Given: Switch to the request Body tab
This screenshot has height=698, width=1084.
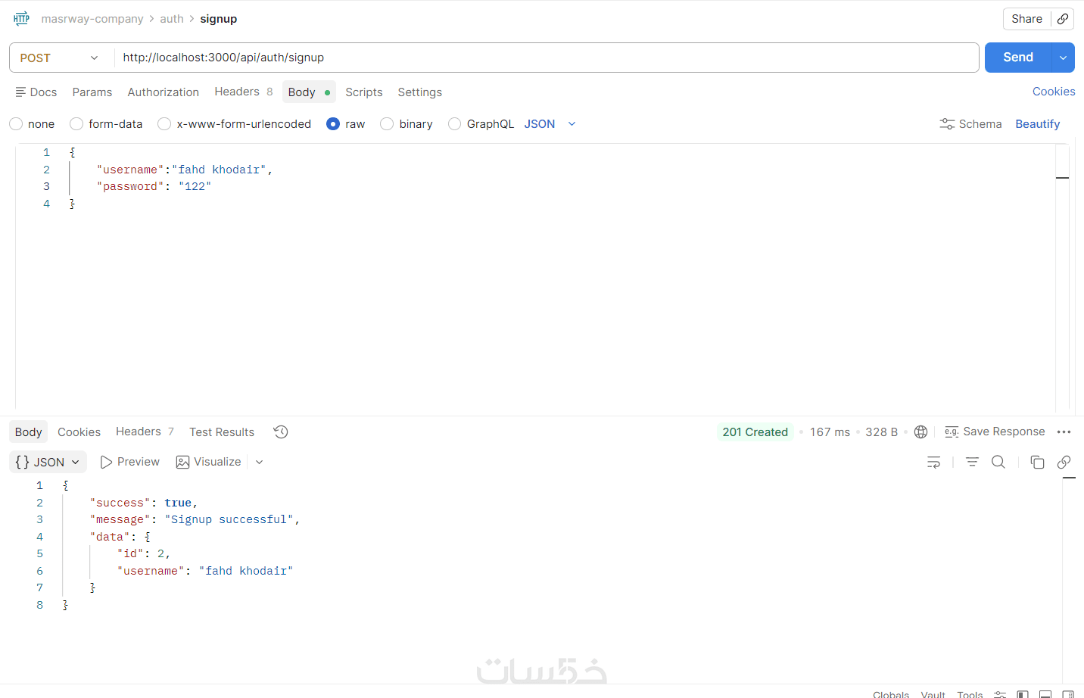Looking at the screenshot, I should (309, 92).
